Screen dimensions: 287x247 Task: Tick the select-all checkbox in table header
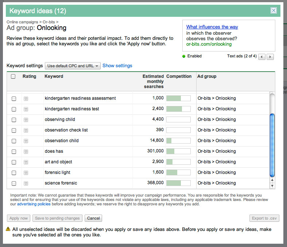(13, 76)
